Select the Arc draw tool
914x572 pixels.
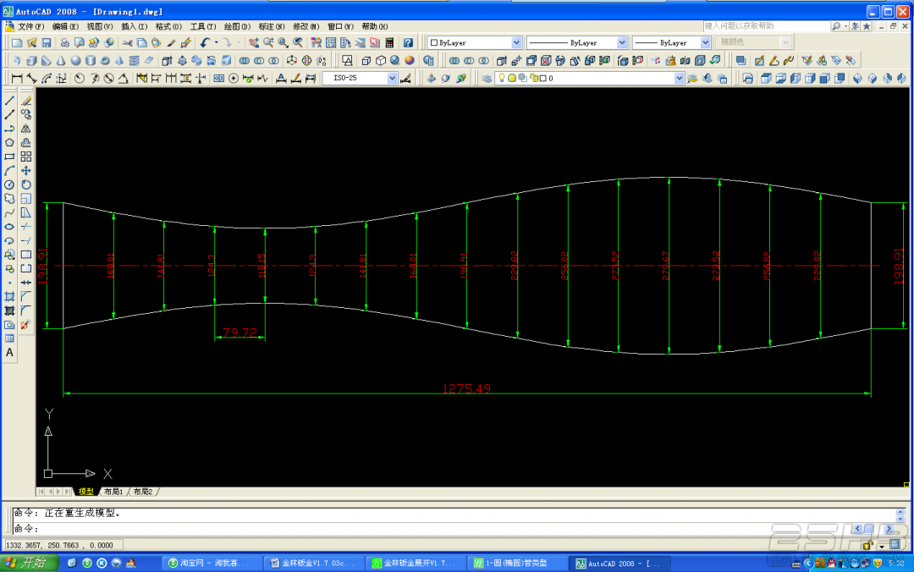click(x=9, y=171)
